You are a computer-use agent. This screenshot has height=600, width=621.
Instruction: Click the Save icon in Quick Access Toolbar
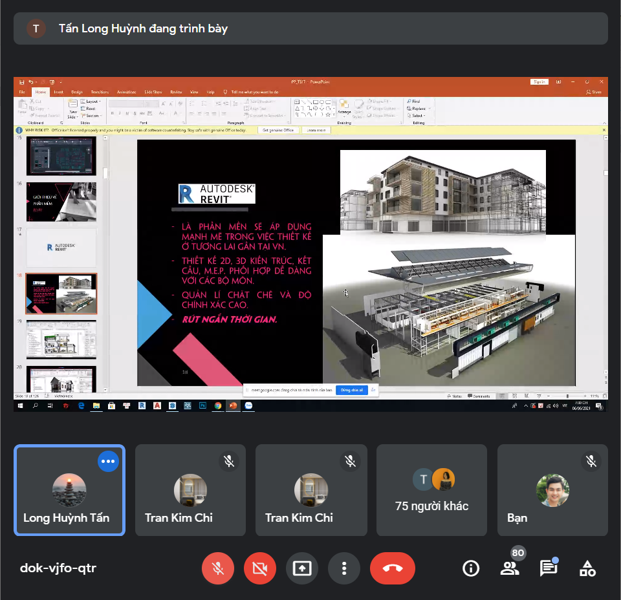(22, 82)
